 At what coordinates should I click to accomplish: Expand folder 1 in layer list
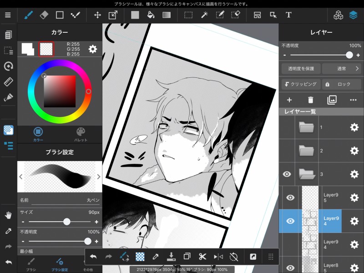point(306,127)
